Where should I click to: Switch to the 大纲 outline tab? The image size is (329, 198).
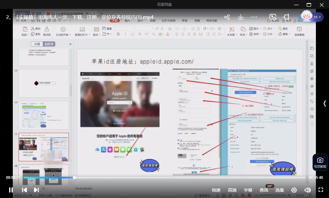[37, 44]
